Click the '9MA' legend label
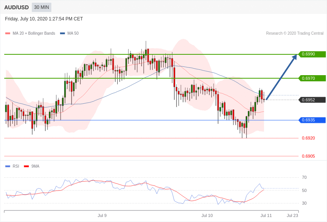This screenshot has width=327, height=222. (35, 166)
